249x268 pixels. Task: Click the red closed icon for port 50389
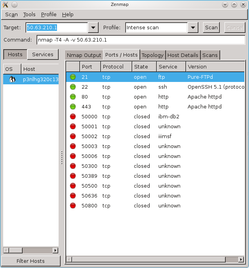point(73,176)
